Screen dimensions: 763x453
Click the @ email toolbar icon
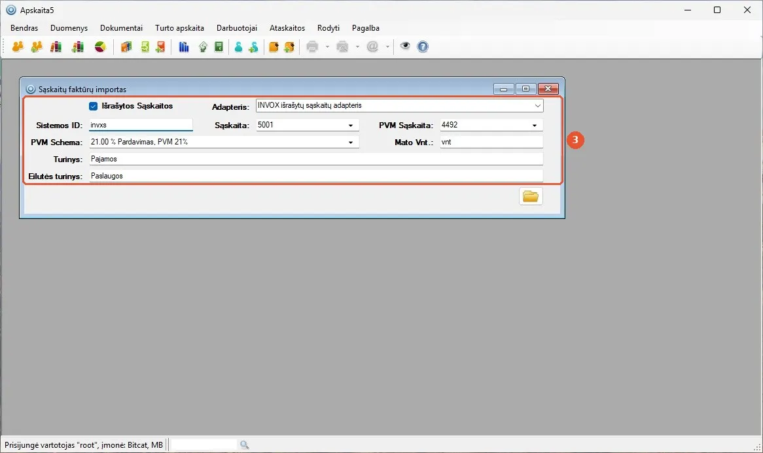point(373,46)
